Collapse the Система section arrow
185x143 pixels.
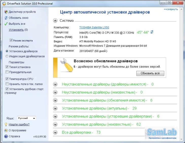(x=55, y=21)
